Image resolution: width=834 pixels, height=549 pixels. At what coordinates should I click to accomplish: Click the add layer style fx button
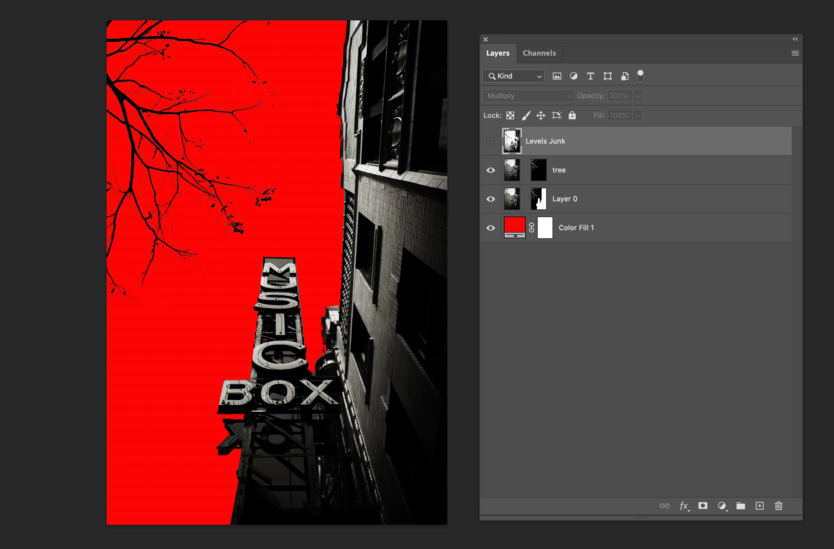(684, 506)
